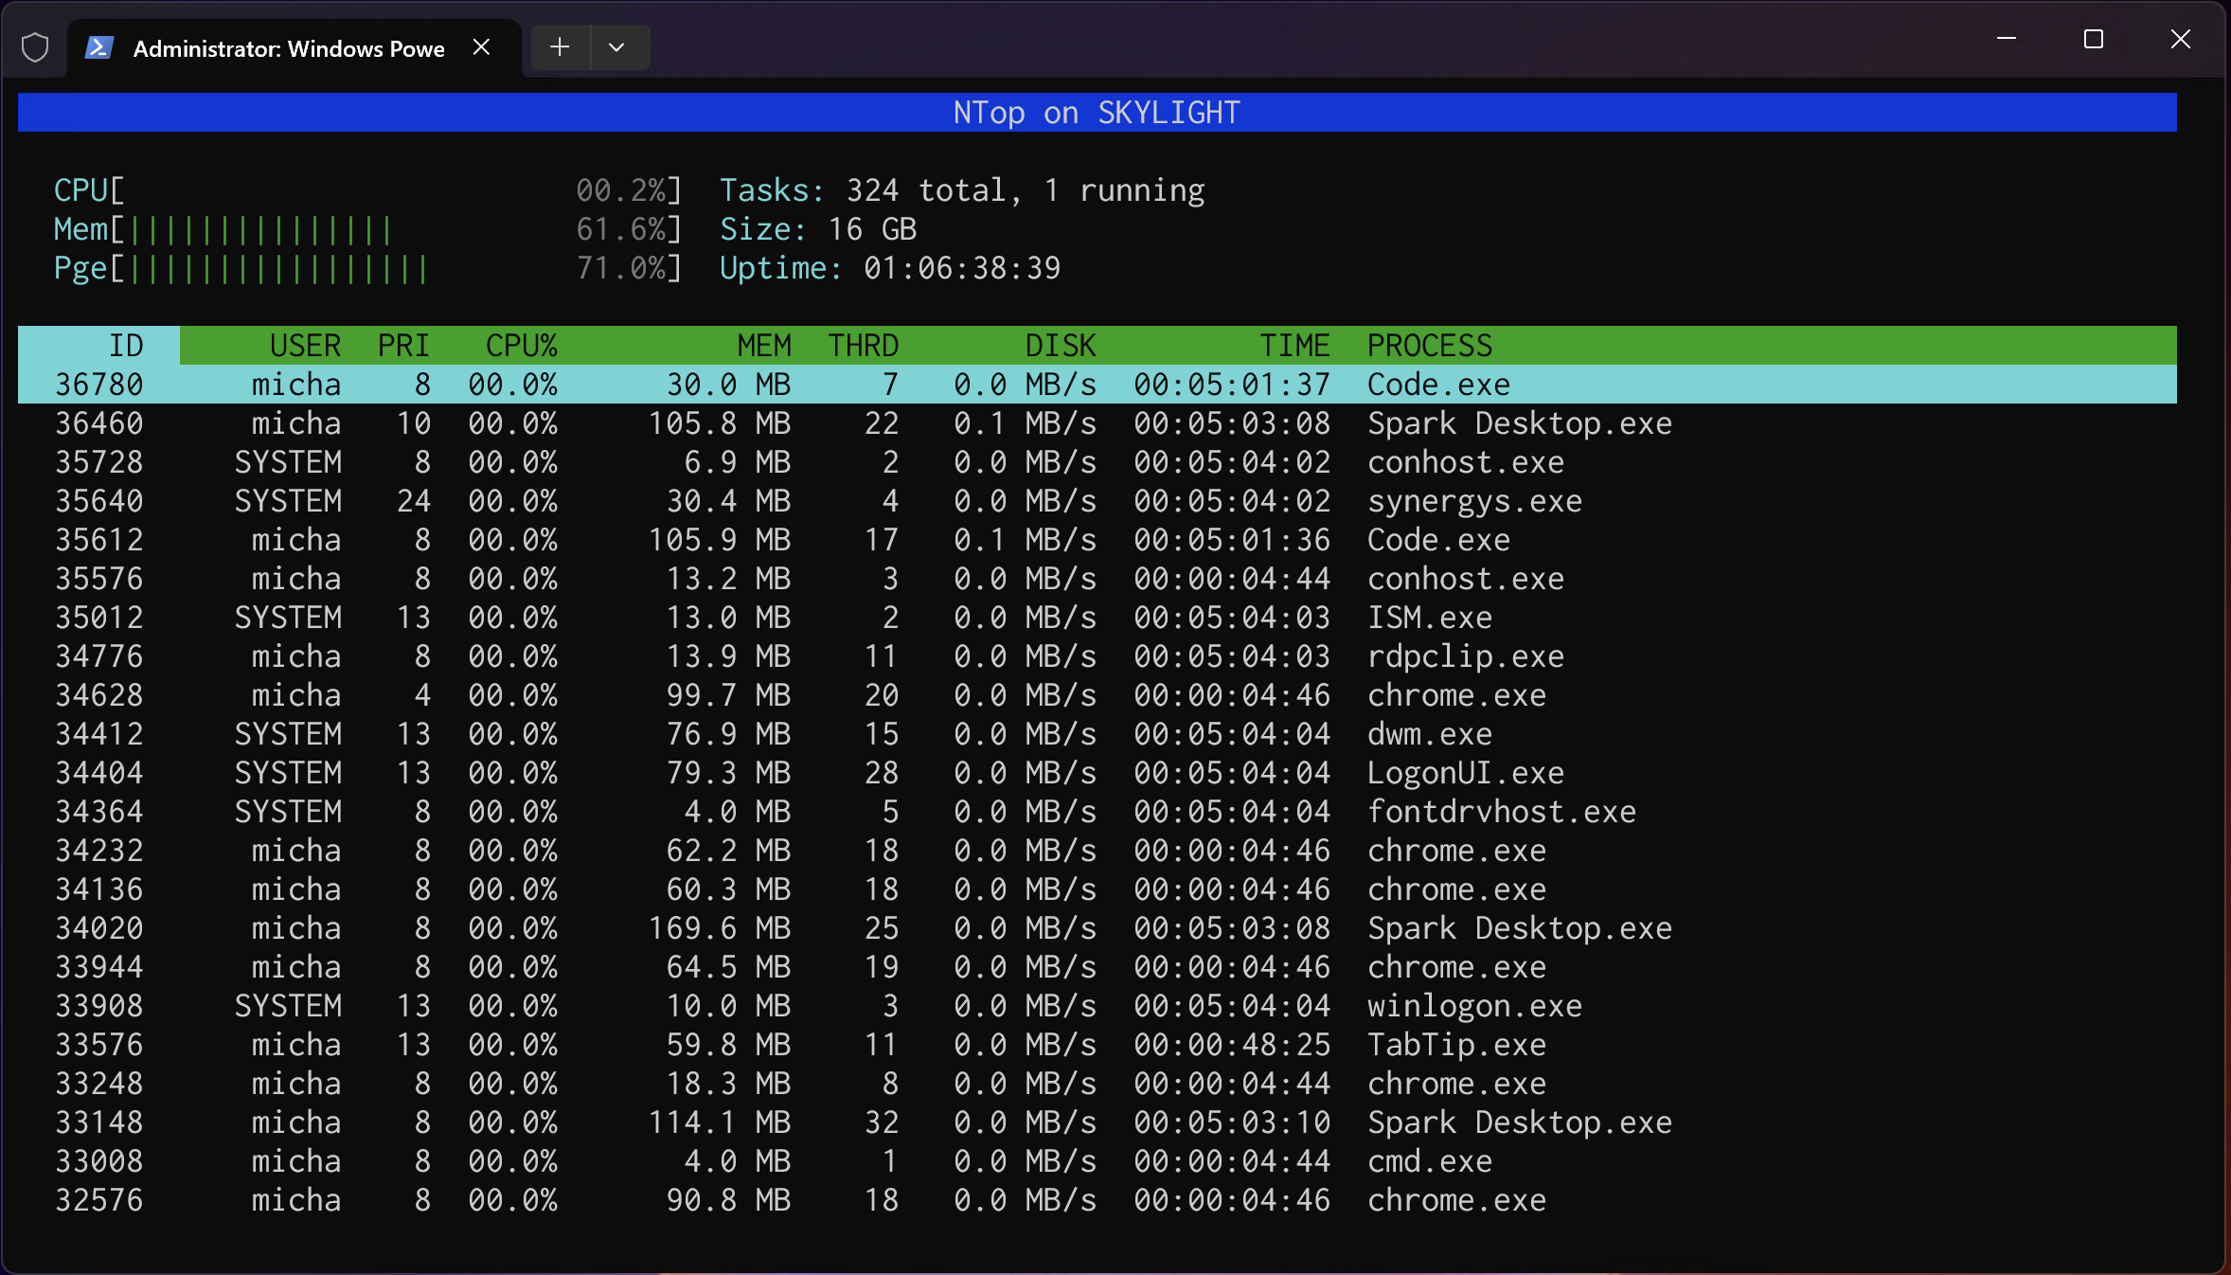The width and height of the screenshot is (2231, 1275).
Task: Sort by the PRI column header
Action: click(x=403, y=346)
